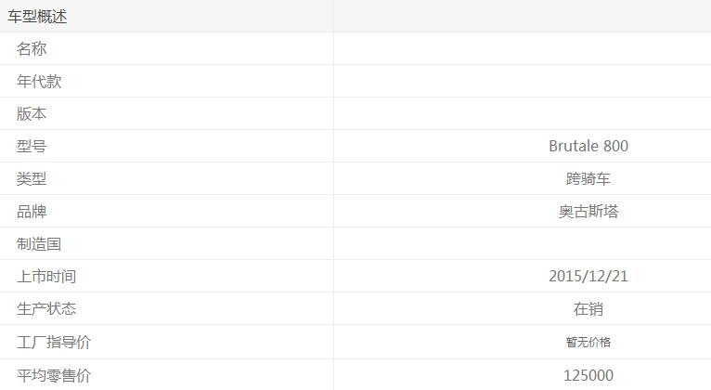Screen dimensions: 711x390
Task: Open the 奥古斯塔 brand value
Action: click(x=588, y=212)
